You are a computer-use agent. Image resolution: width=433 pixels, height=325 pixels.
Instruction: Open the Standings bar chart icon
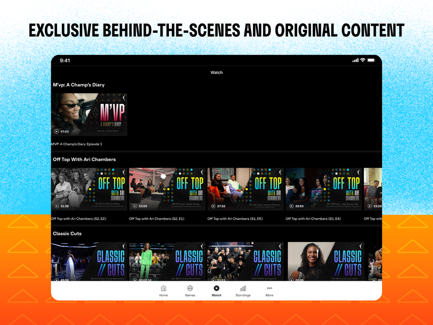243,289
